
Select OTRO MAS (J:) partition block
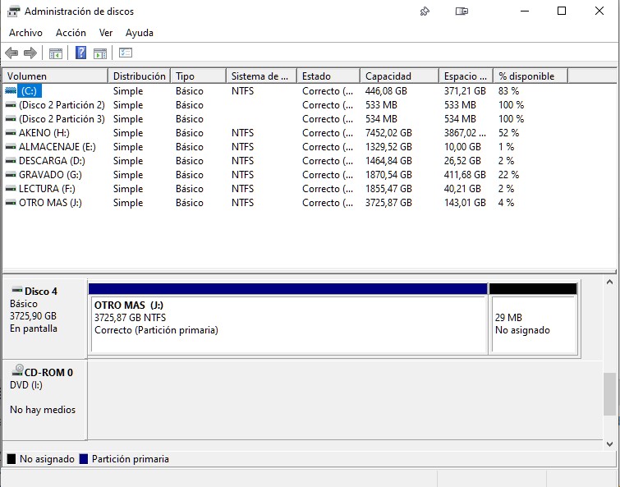288,319
